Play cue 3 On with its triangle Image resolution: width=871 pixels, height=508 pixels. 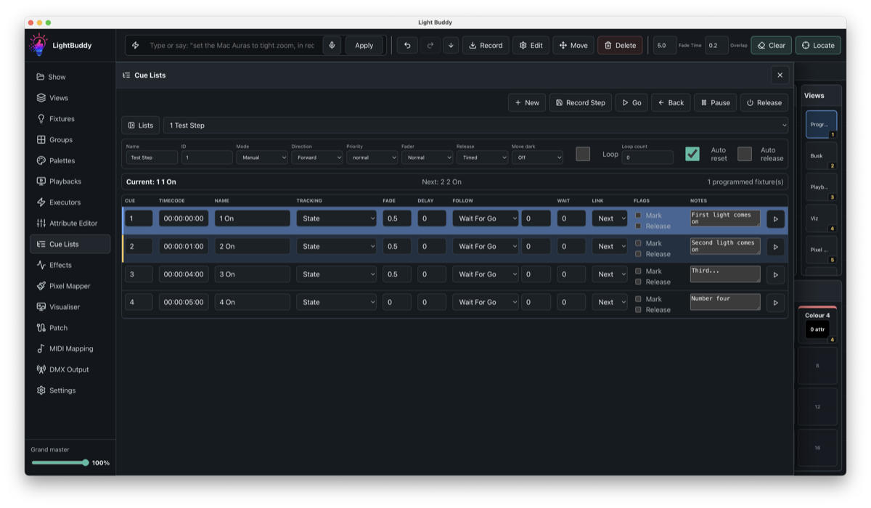point(775,274)
